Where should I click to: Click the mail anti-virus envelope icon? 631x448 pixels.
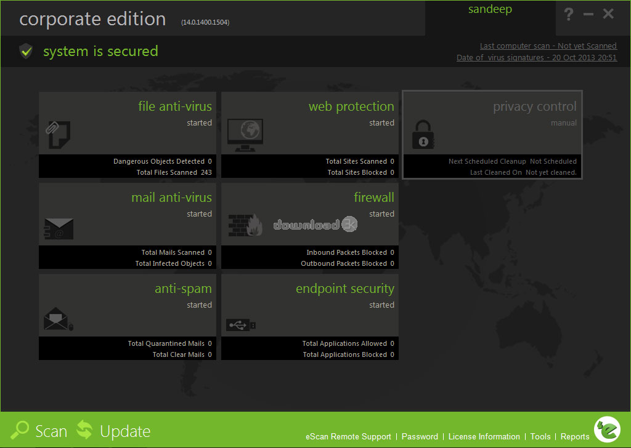(59, 229)
